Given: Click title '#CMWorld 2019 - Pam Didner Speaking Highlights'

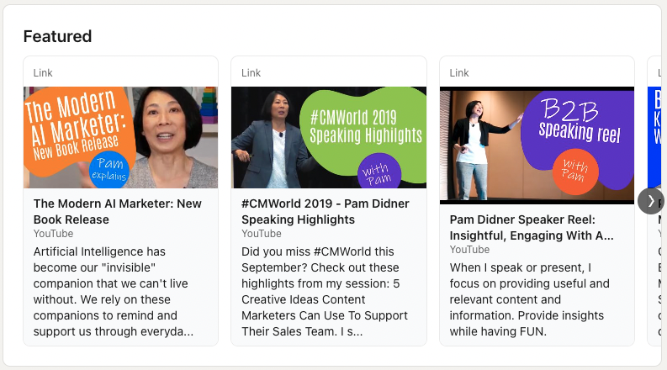Looking at the screenshot, I should tap(325, 211).
